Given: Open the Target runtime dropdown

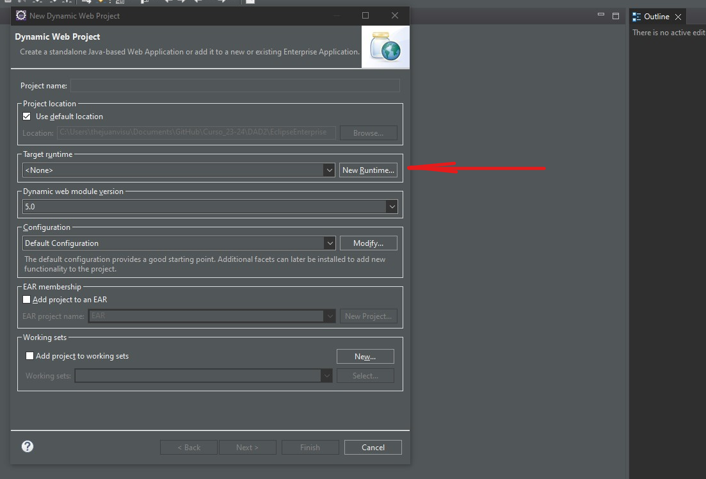Looking at the screenshot, I should coord(328,170).
